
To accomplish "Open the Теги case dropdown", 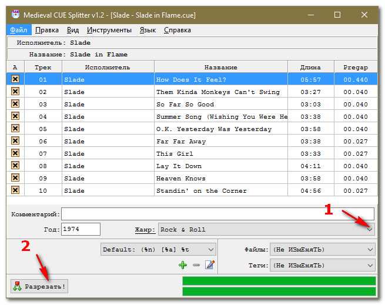I will click(x=323, y=265).
